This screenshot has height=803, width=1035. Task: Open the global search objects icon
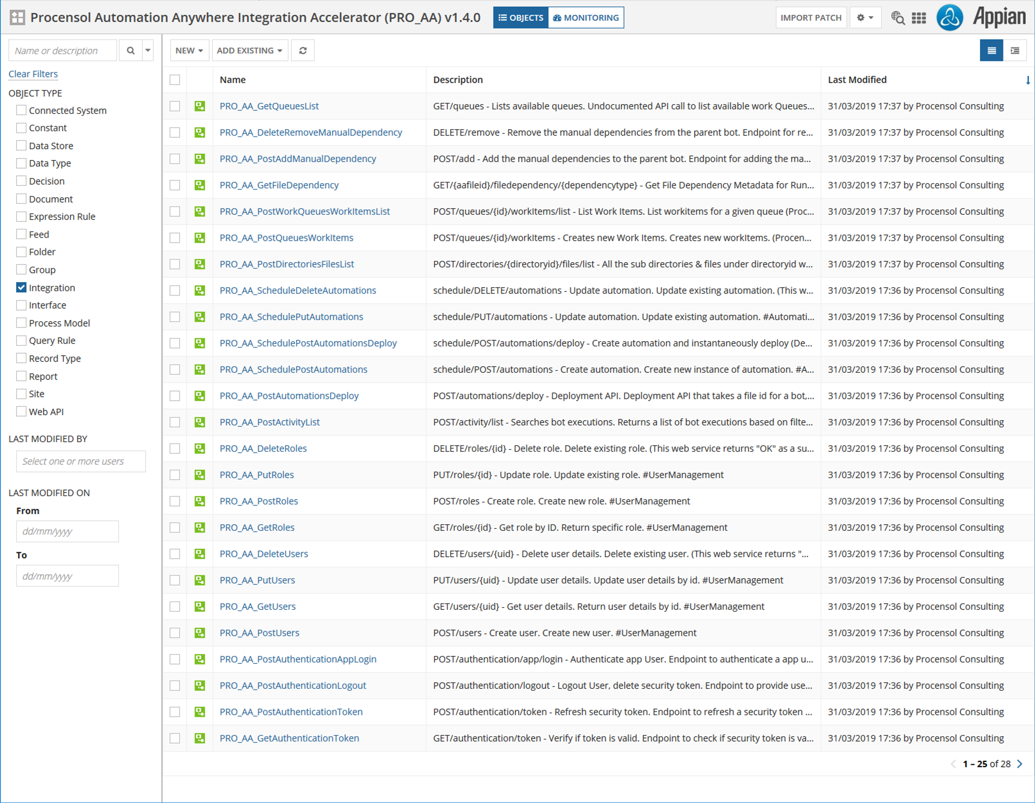[898, 18]
